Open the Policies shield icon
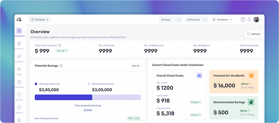 [x=19, y=95]
